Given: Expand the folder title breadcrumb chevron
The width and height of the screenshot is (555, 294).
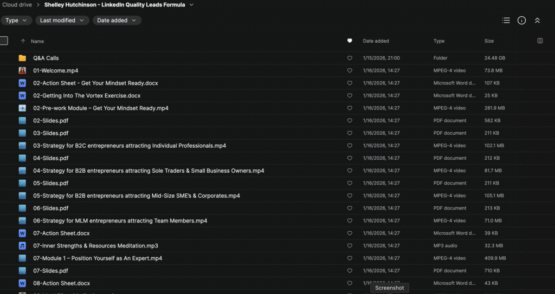Looking at the screenshot, I should coord(191,5).
